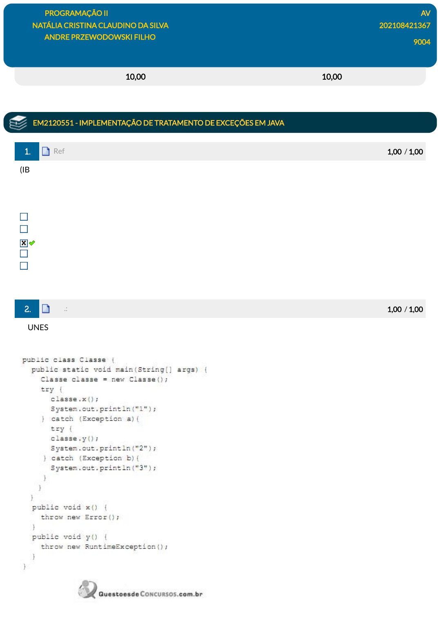The image size is (440, 642).
Task: Click the enrollment number 202108421367
Action: coord(404,25)
